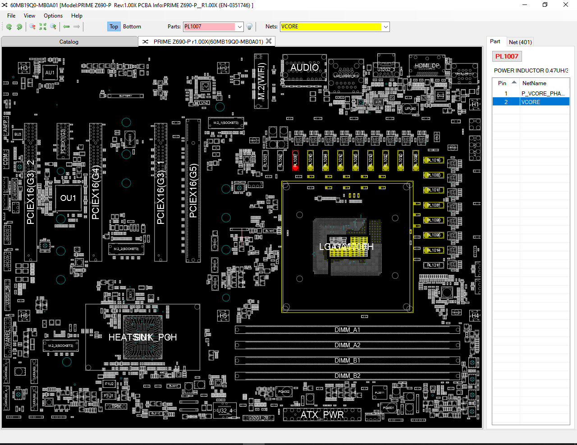Click the HDMI_DP port component
Screen dimensions: 577x445
click(x=427, y=66)
